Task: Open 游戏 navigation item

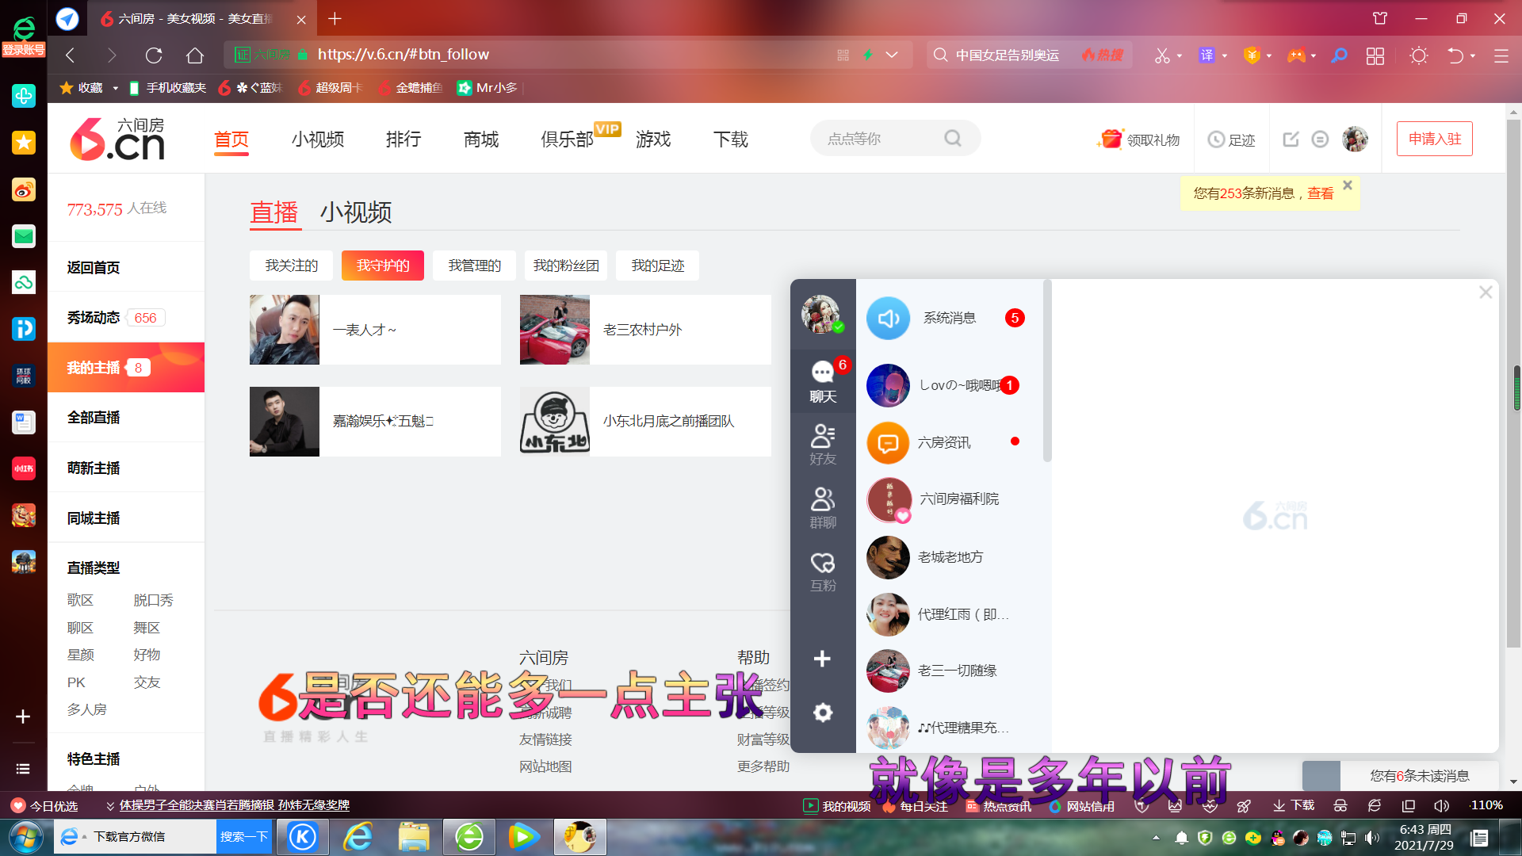Action: 653,139
